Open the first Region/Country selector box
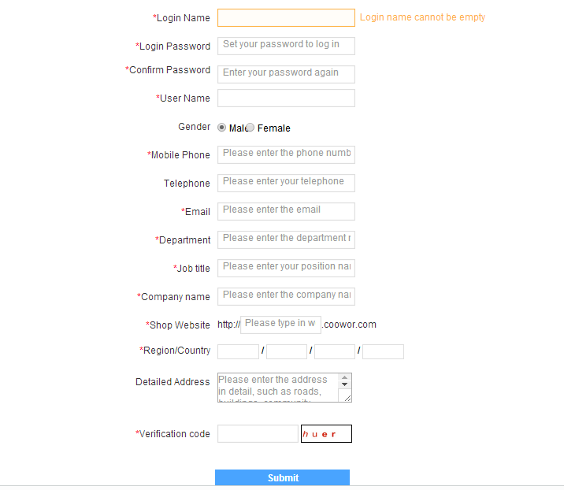564x490 pixels. (238, 351)
